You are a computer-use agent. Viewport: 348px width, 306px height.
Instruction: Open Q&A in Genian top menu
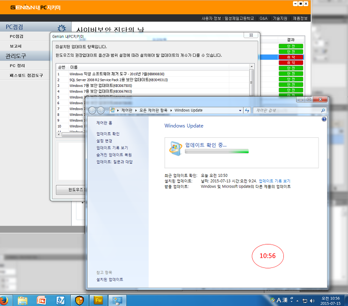pos(263,18)
